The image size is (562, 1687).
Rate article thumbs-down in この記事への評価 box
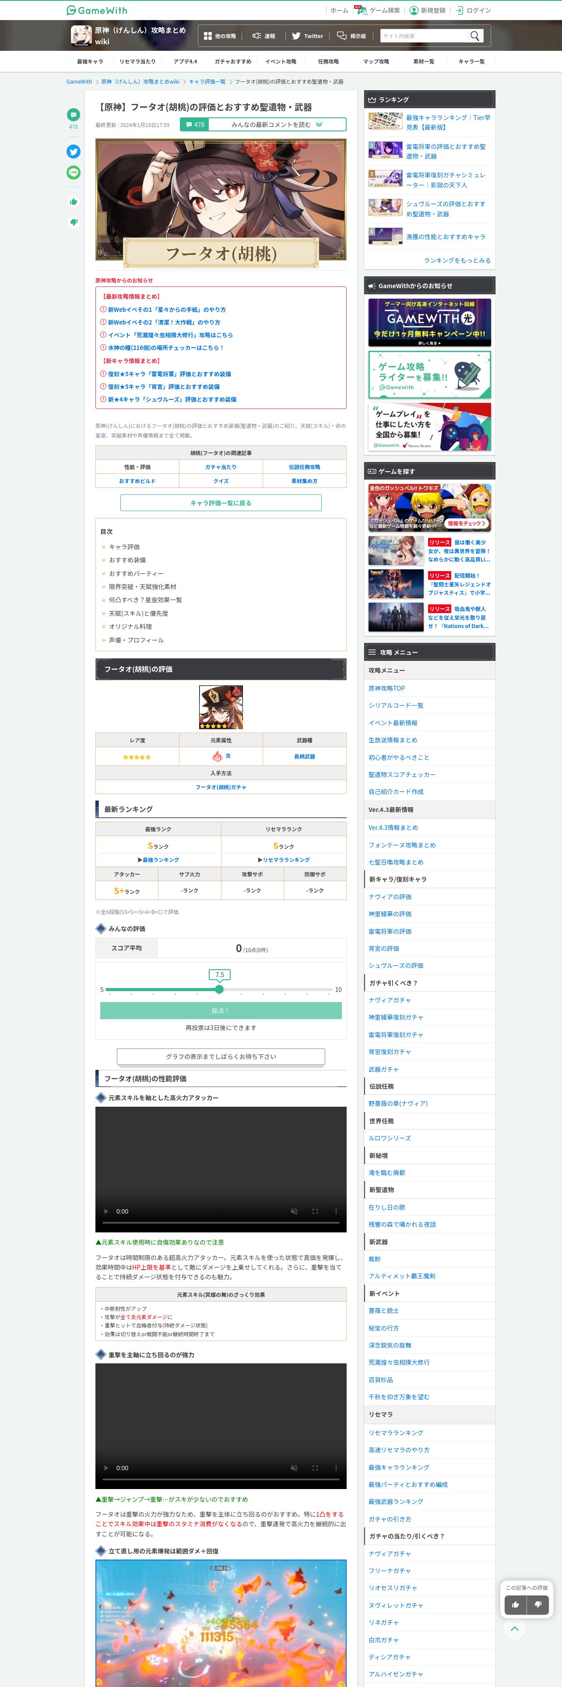538,1605
